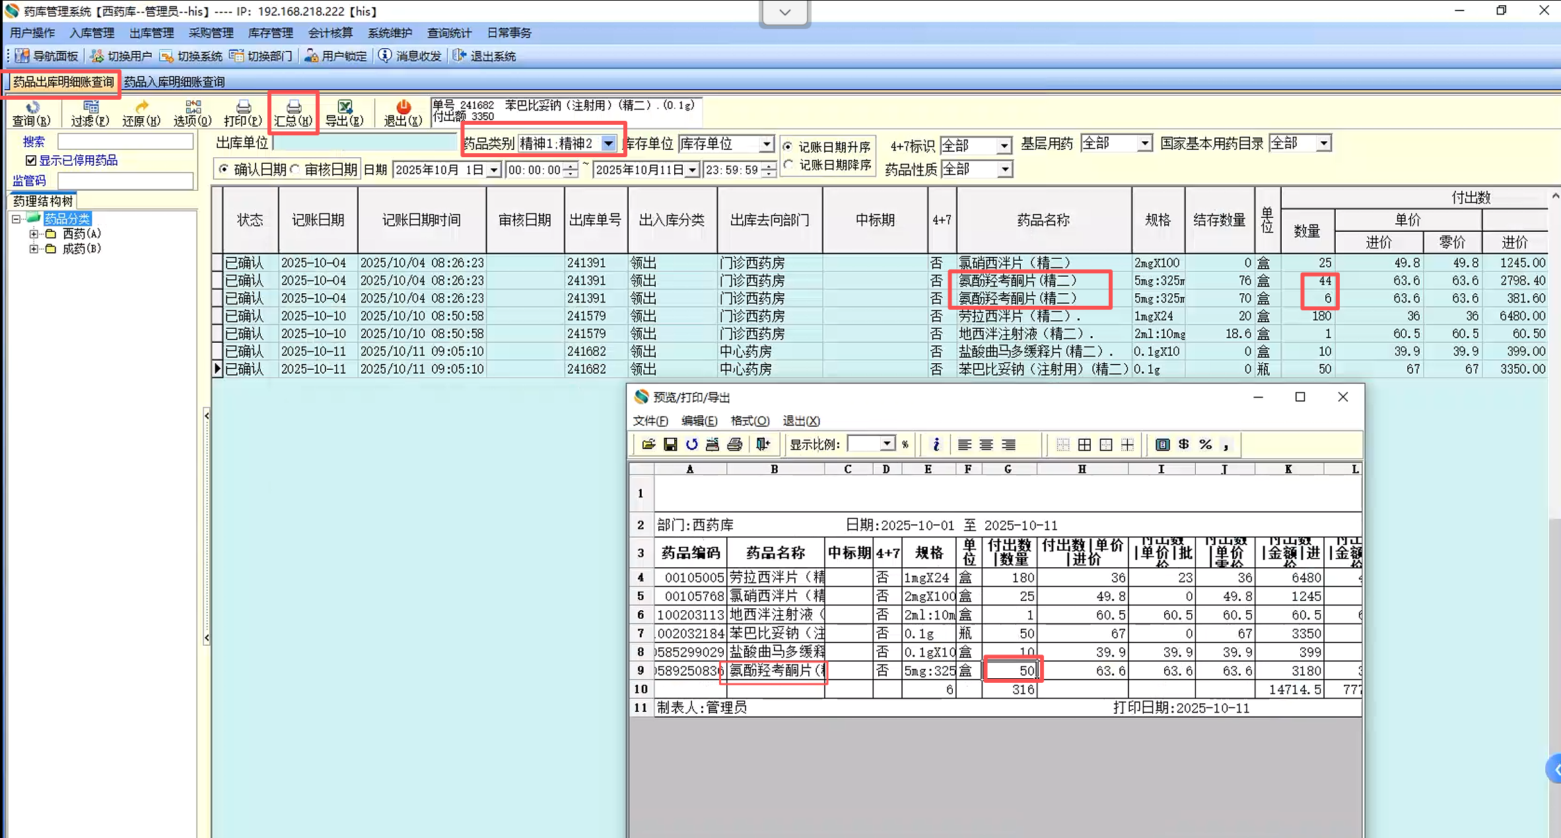Open 库存管理 menu
The height and width of the screenshot is (838, 1561).
pos(270,33)
